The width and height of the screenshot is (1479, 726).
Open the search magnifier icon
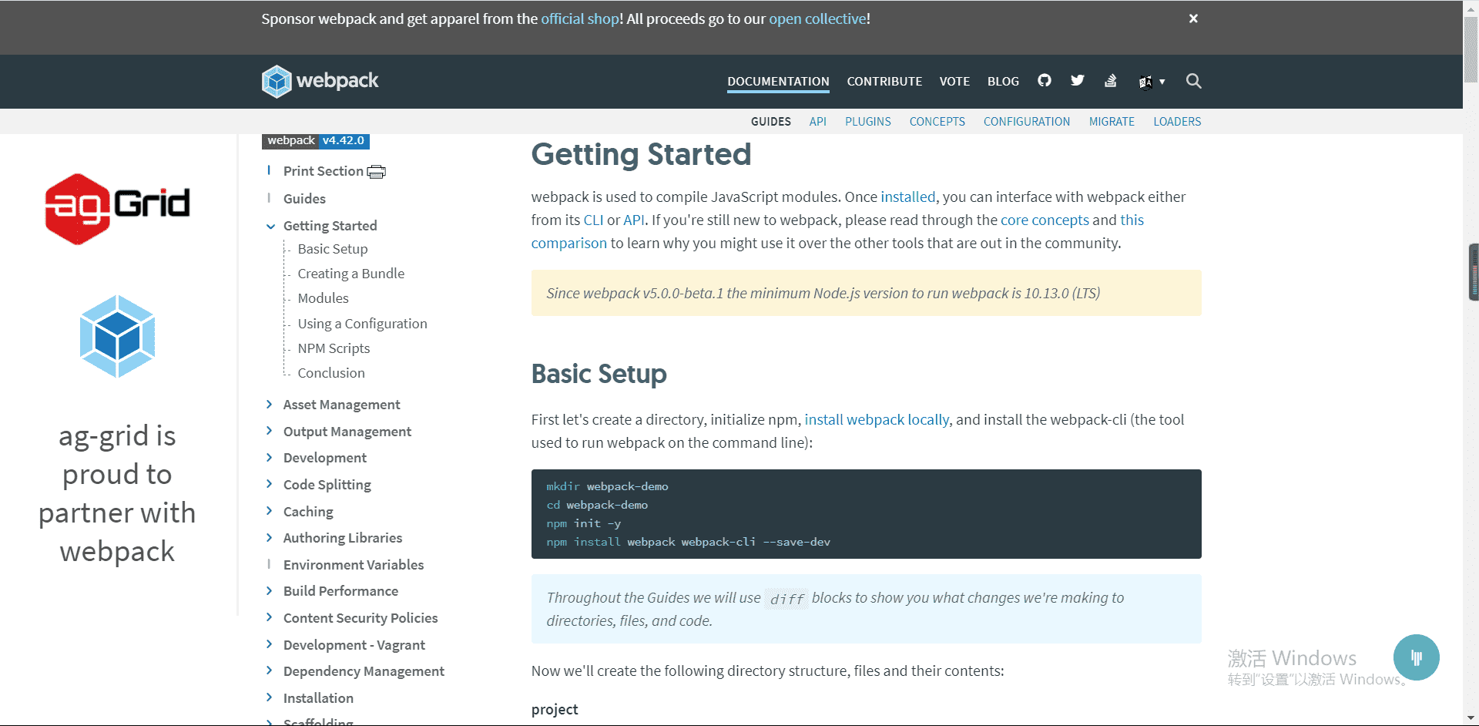(1193, 81)
